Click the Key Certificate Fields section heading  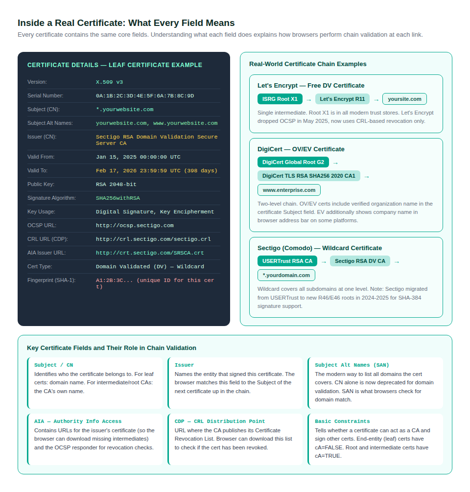click(x=112, y=348)
